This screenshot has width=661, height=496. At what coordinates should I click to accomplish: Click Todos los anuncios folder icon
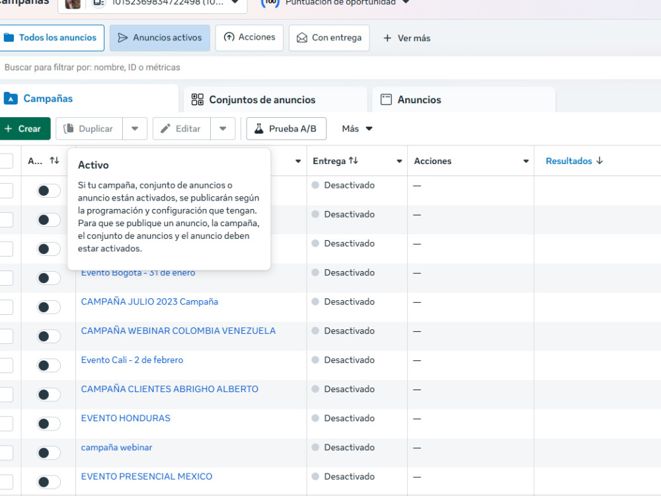click(x=9, y=38)
